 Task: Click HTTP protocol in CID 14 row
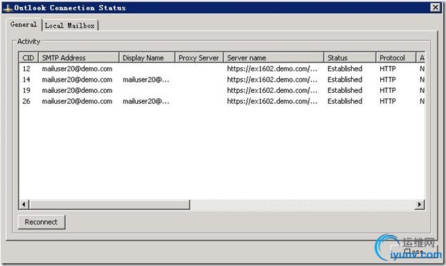(x=388, y=80)
